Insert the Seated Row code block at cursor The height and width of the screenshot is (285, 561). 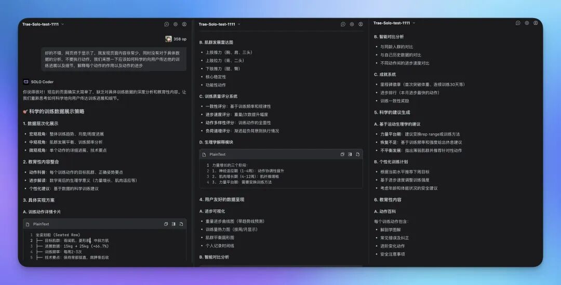coord(173,224)
